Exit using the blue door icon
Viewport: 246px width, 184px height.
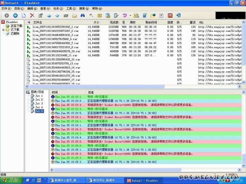pyautogui.click(x=179, y=15)
